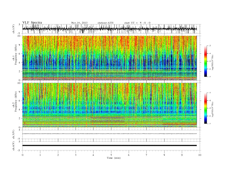Image resolution: width=225 pixels, height=174 pixels.
Task: Click the "ch.4(V)" axis label
Action: point(14,146)
